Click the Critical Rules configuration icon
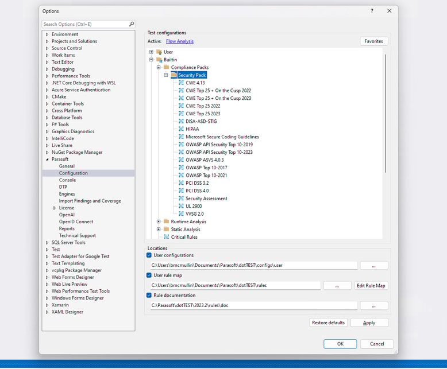 167,237
